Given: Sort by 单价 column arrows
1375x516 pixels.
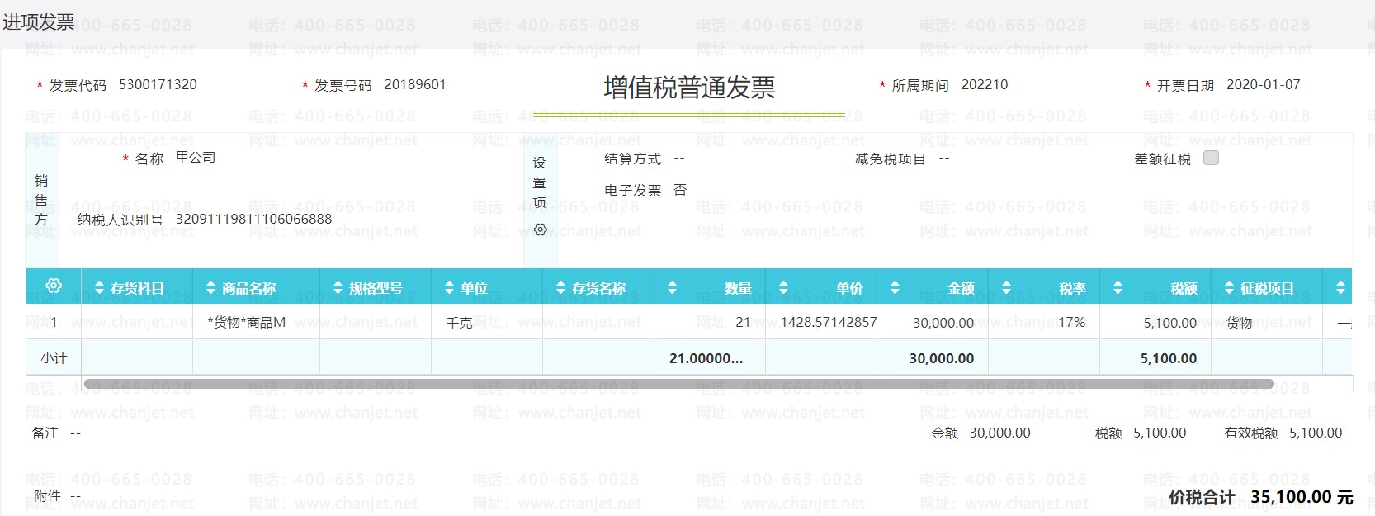Looking at the screenshot, I should (x=783, y=288).
